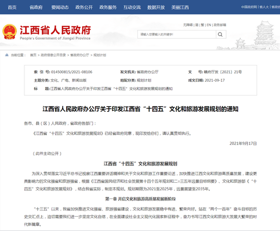The width and height of the screenshot is (280, 231).
Task: Open the 省政府 navigation menu item
Action: pyautogui.click(x=36, y=7)
